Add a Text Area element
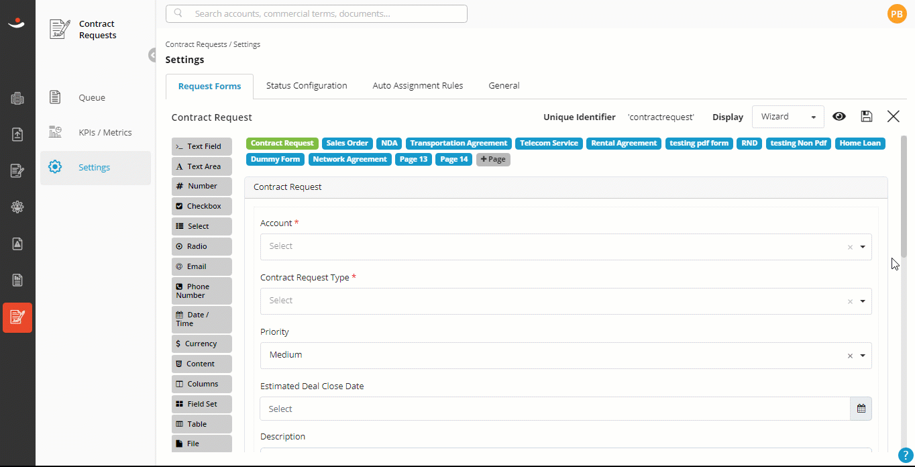 [202, 166]
